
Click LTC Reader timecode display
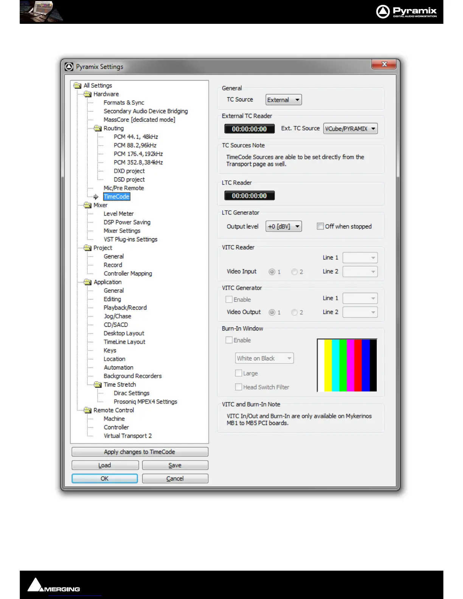tap(250, 196)
